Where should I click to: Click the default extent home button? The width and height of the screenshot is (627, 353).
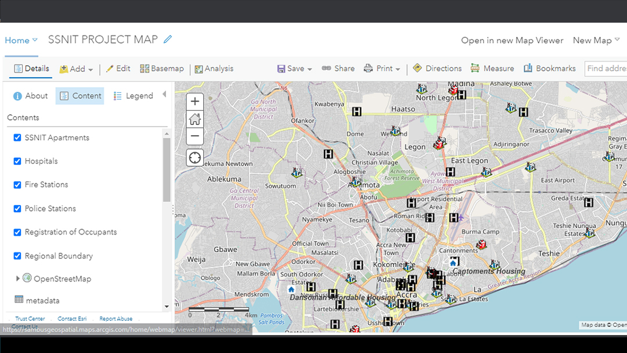(x=194, y=119)
